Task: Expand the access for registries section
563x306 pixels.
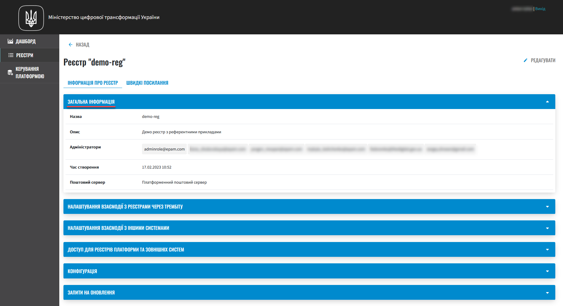Action: tap(547, 250)
